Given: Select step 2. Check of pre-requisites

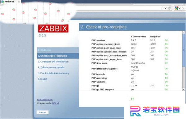Looking at the screenshot, I should click(x=58, y=56).
